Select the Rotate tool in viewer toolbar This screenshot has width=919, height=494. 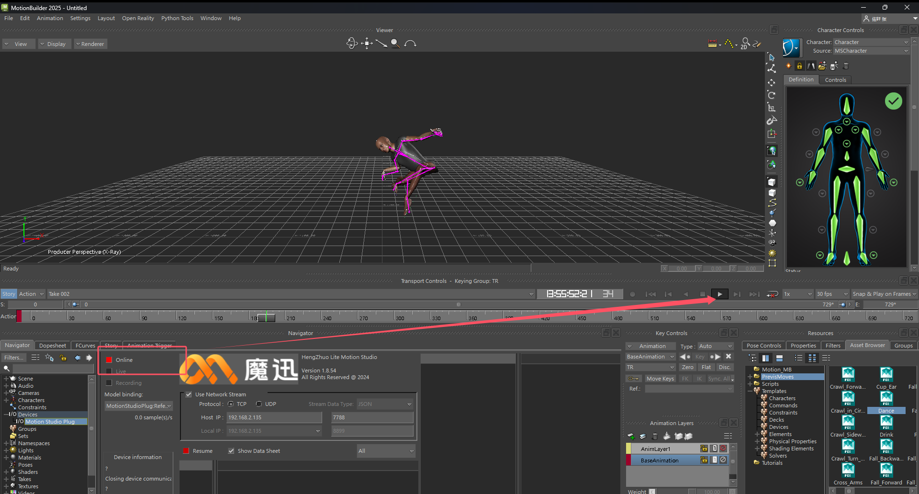[x=772, y=95]
